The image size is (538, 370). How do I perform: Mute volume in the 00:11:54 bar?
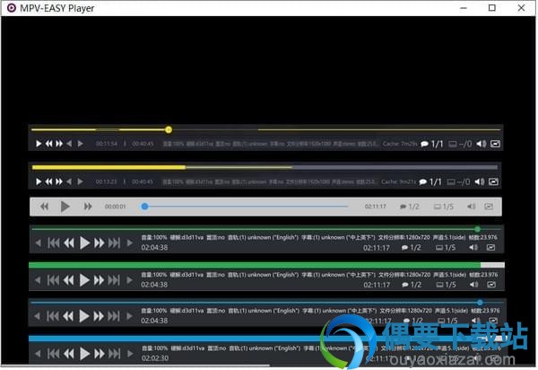[481, 144]
